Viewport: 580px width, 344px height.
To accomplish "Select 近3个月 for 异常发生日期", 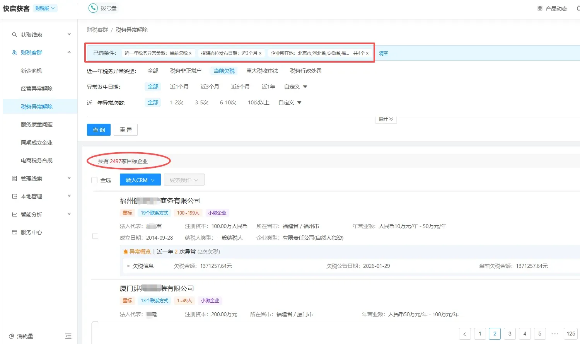I will coord(210,87).
